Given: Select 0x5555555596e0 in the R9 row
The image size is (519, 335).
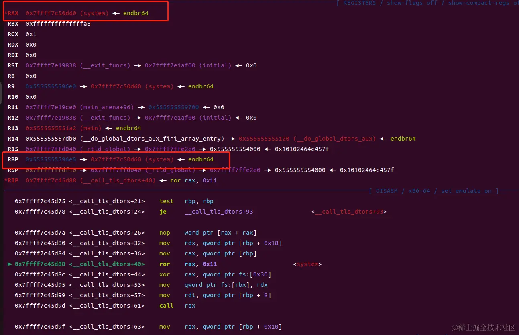Looking at the screenshot, I should [51, 86].
